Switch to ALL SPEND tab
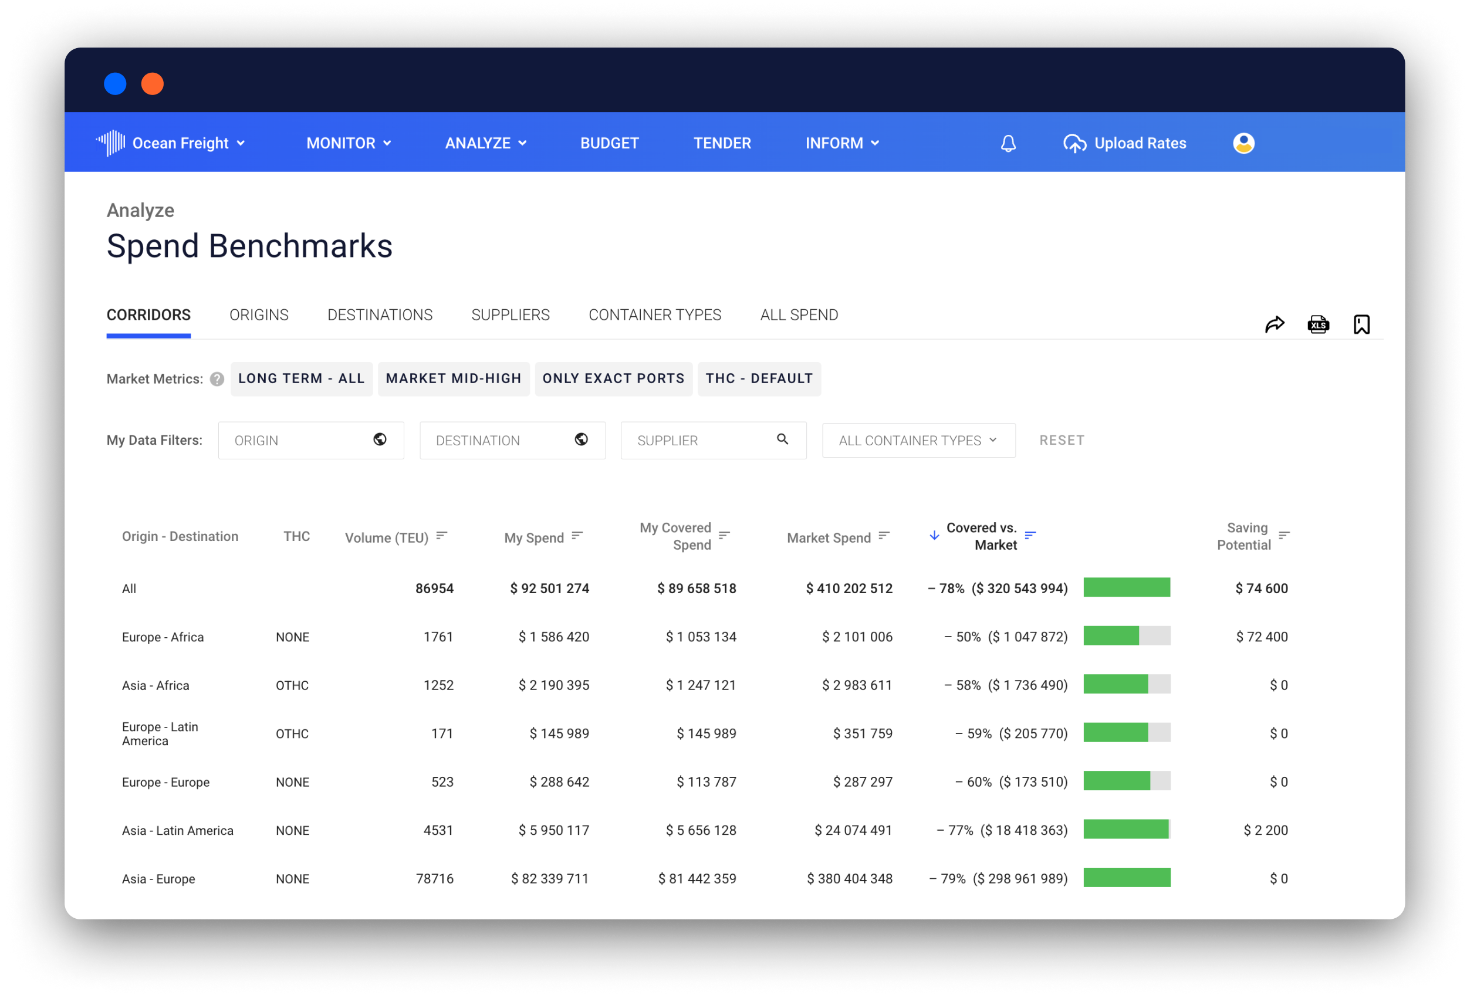Image resolution: width=1467 pixels, height=998 pixels. click(x=799, y=315)
